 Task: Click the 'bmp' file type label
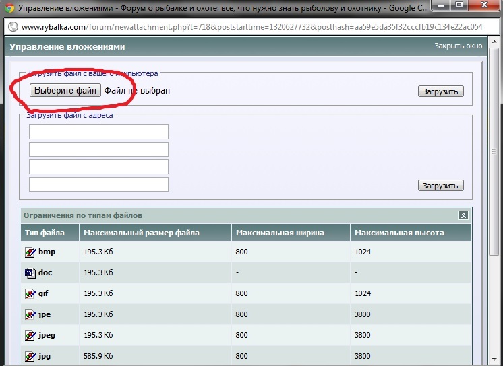pos(47,252)
